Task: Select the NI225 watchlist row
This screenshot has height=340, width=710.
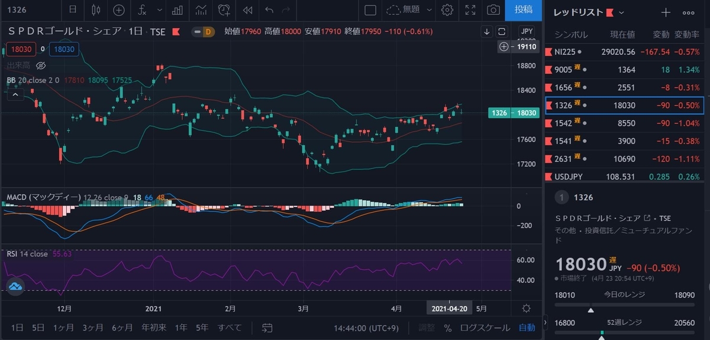Action: tap(624, 52)
